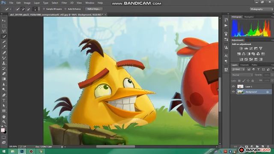
Task: Select the Move tool
Action: tap(4, 21)
